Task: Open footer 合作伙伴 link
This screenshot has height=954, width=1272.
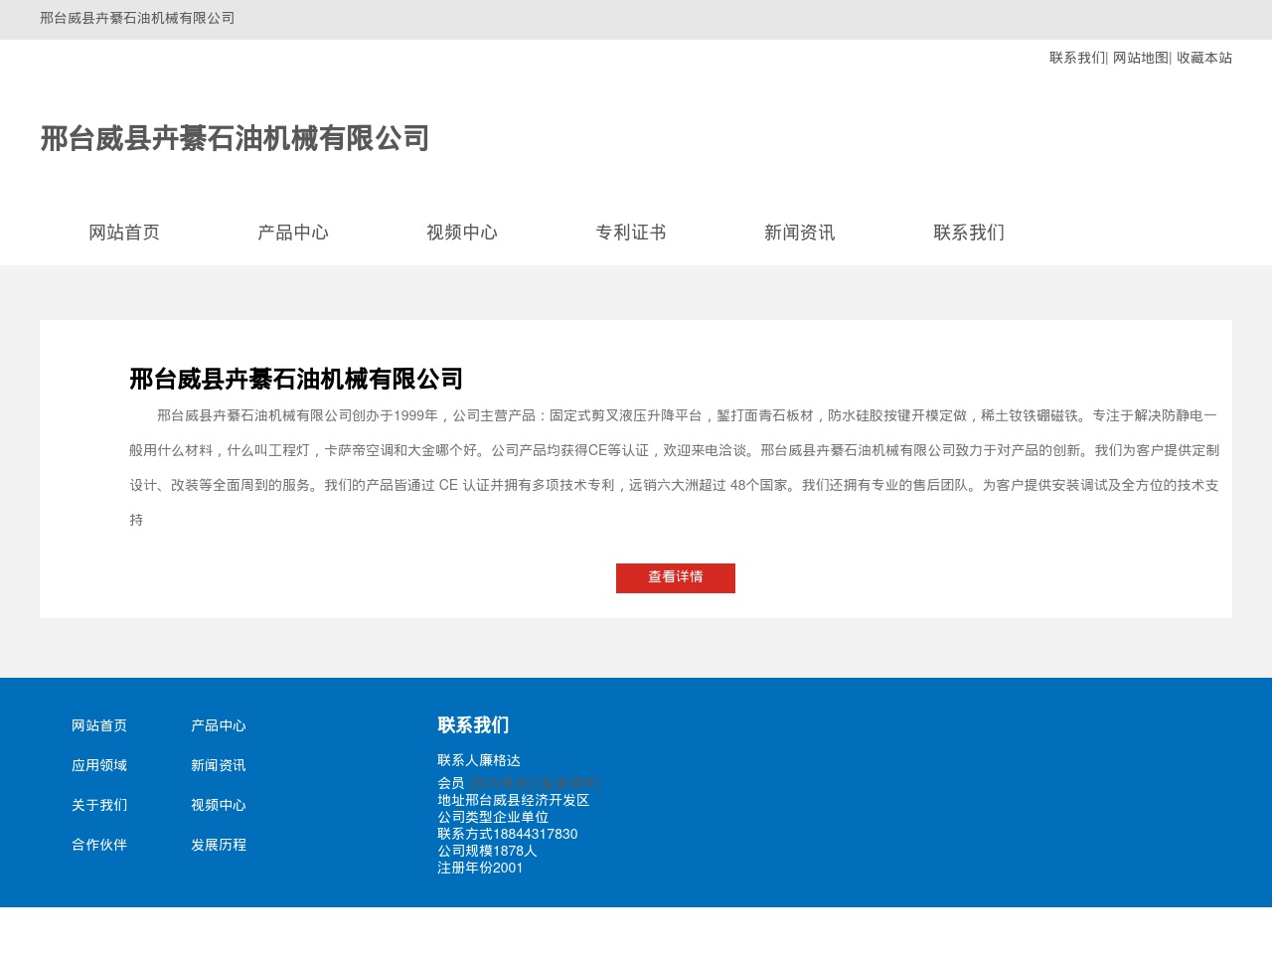Action: [x=99, y=845]
